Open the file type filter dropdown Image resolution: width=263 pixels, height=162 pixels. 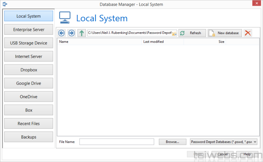click(224, 142)
